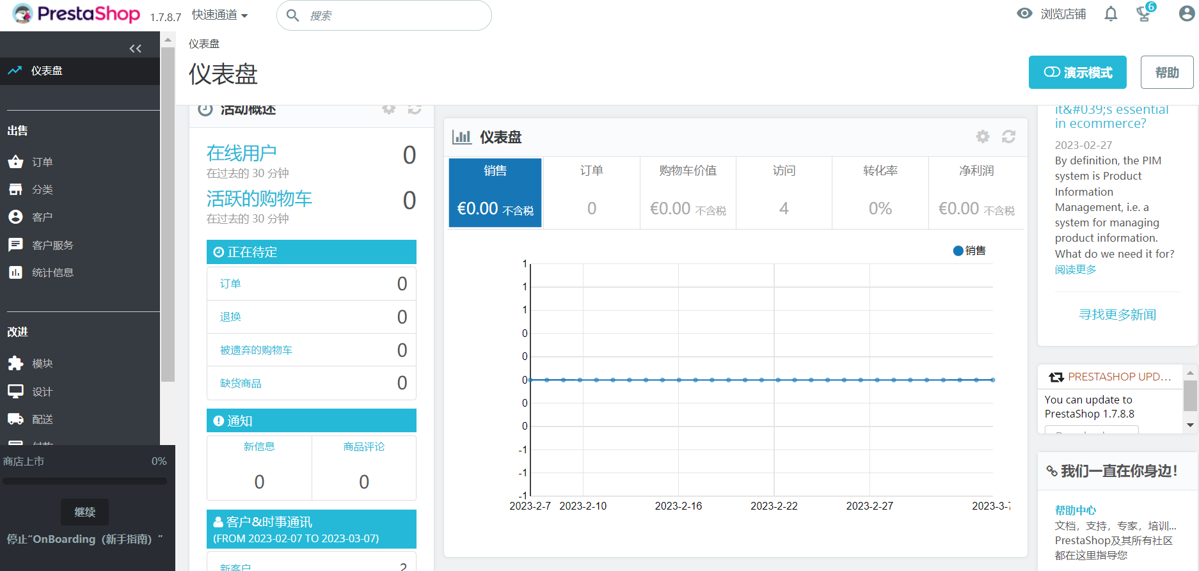This screenshot has width=1199, height=571.
Task: Select the 销售 KPI tab
Action: [495, 192]
